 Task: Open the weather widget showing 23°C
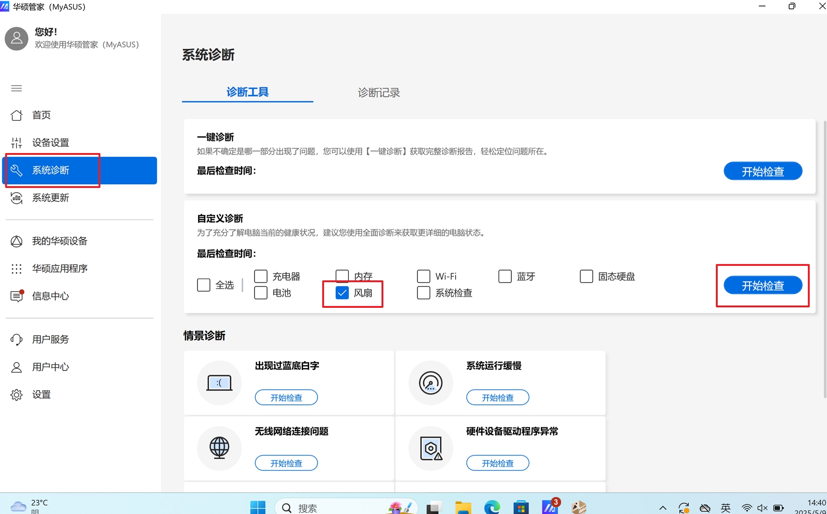[29, 506]
